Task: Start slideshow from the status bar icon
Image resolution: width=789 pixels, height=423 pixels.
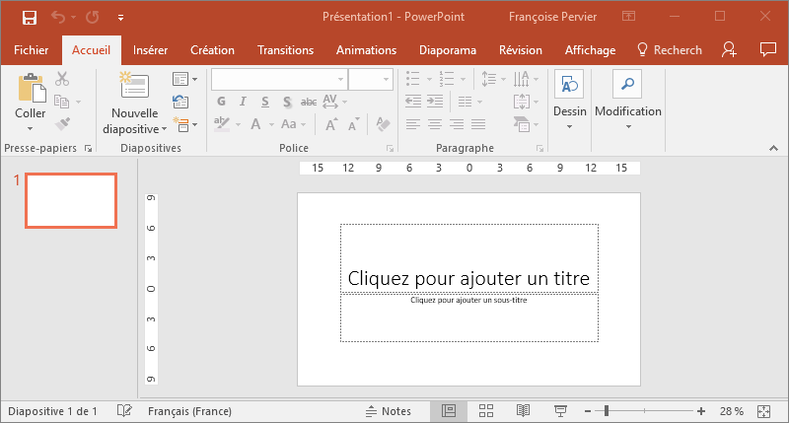Action: [x=560, y=411]
